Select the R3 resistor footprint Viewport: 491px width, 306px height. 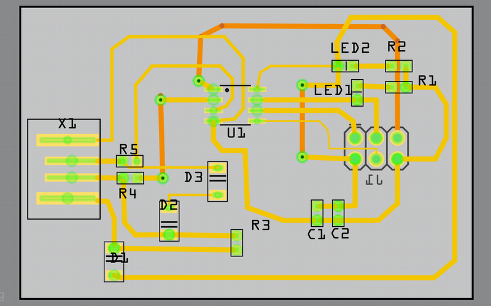pyautogui.click(x=237, y=243)
